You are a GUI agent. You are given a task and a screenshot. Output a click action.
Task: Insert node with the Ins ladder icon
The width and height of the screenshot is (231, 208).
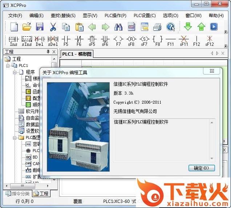(13, 41)
